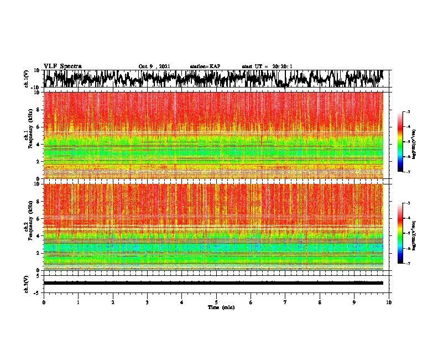This screenshot has height=339, width=438.
Task: Click the 'ch.3(V)' axis label
Action: coord(27,284)
